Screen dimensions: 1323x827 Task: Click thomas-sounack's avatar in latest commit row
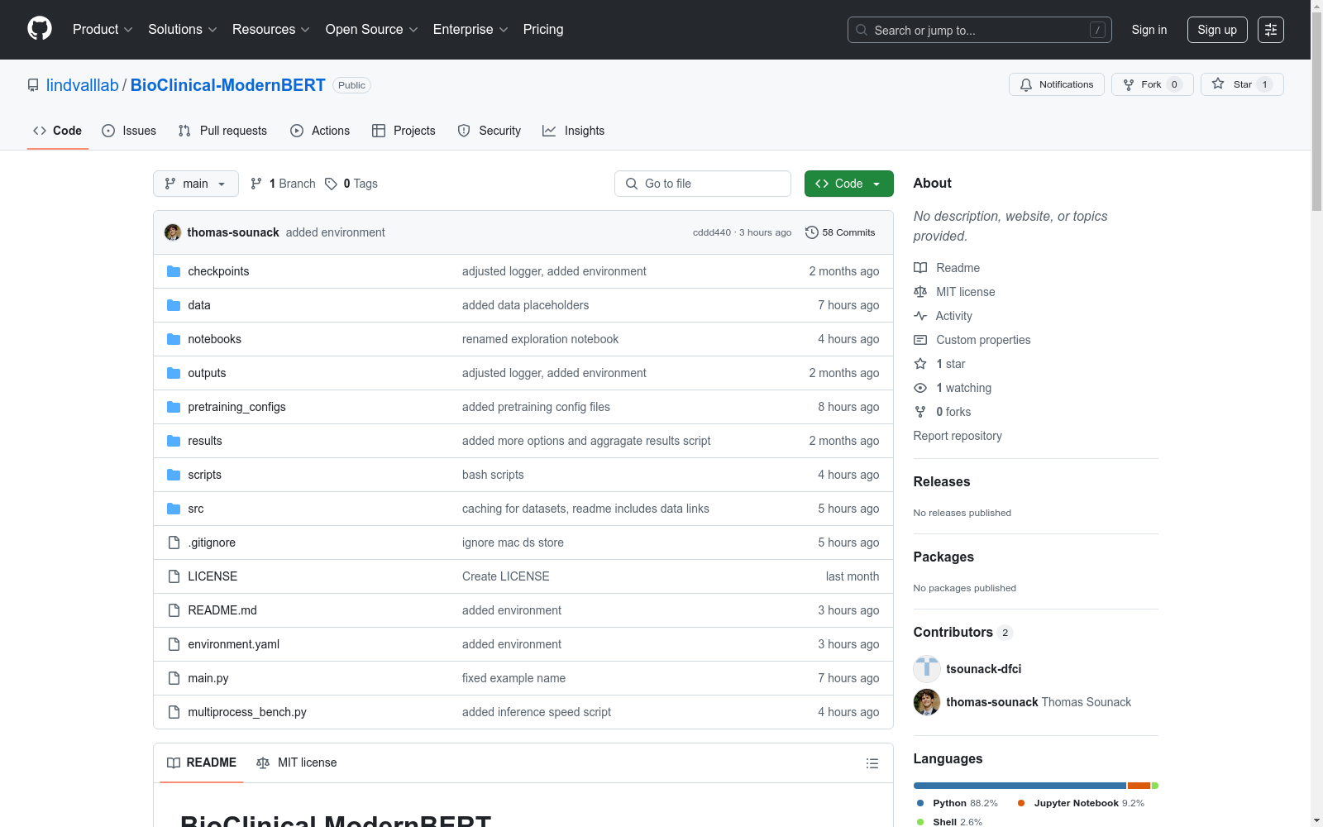[173, 232]
